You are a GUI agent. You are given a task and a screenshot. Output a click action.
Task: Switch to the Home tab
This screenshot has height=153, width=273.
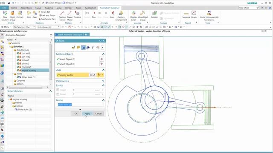coord(14,8)
